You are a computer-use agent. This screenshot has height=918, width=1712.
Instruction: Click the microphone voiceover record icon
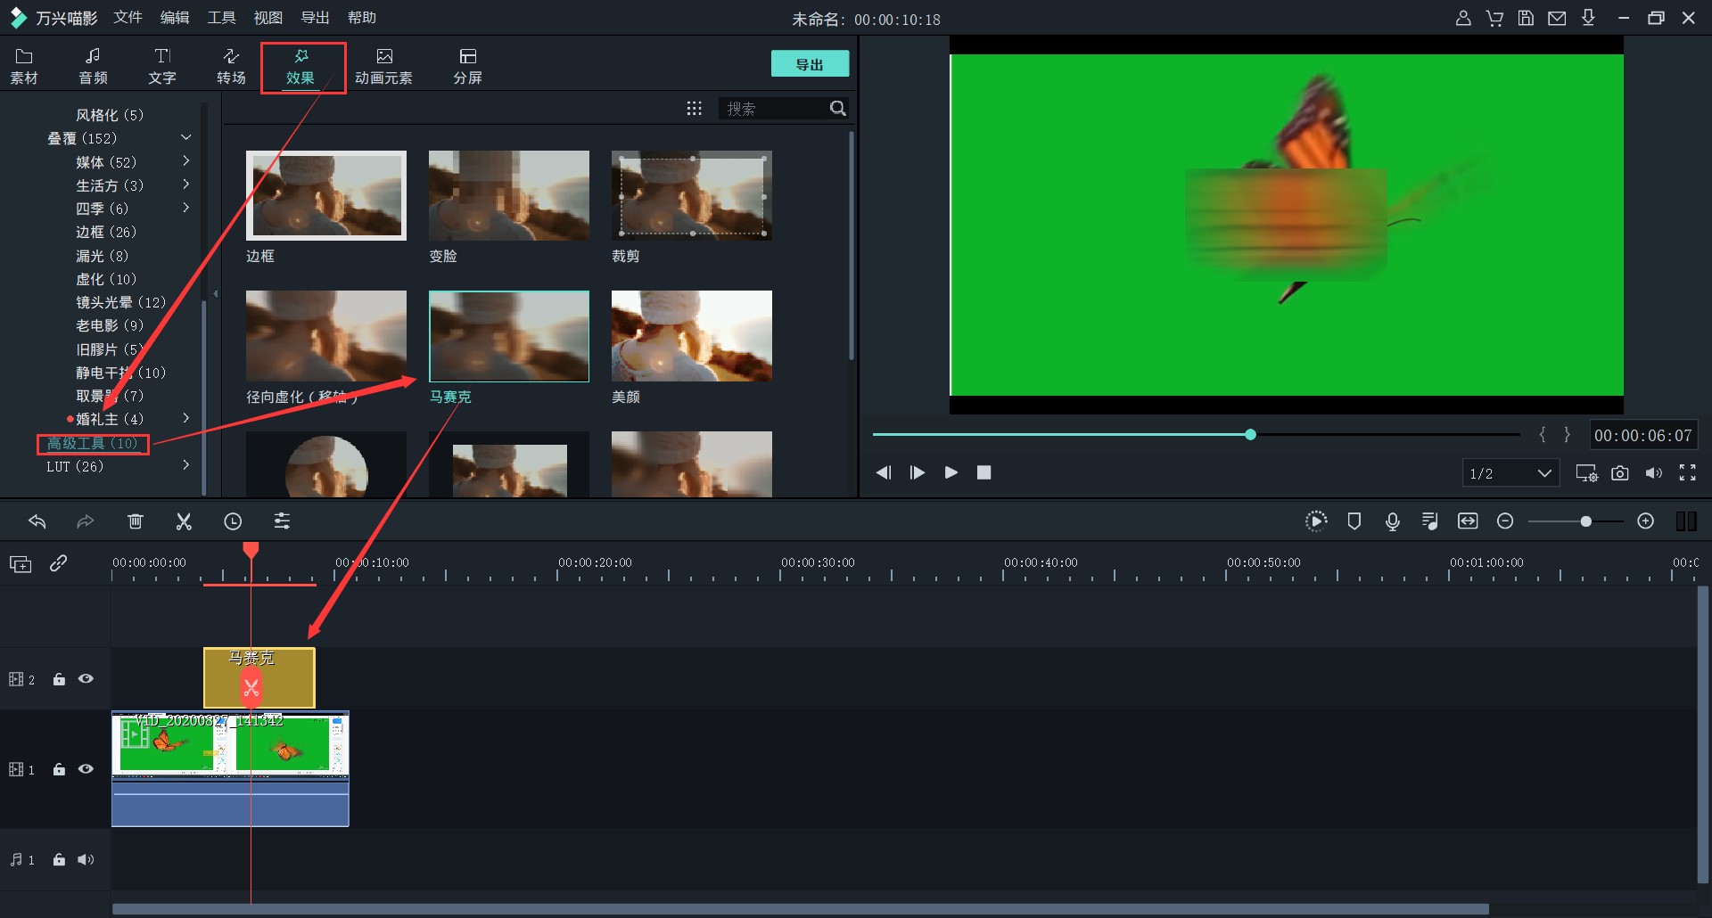coord(1392,522)
